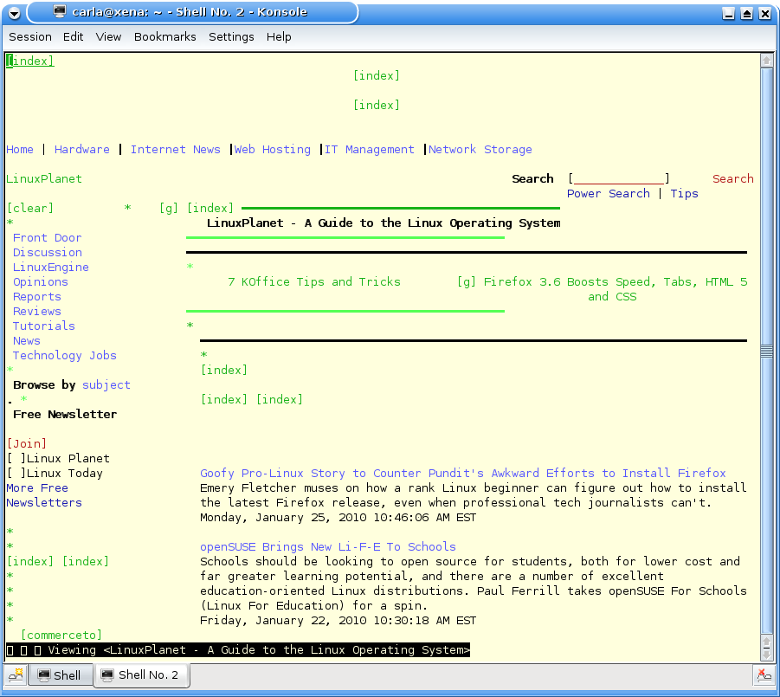The image size is (780, 697).
Task: Open the Help menu
Action: [x=279, y=37]
